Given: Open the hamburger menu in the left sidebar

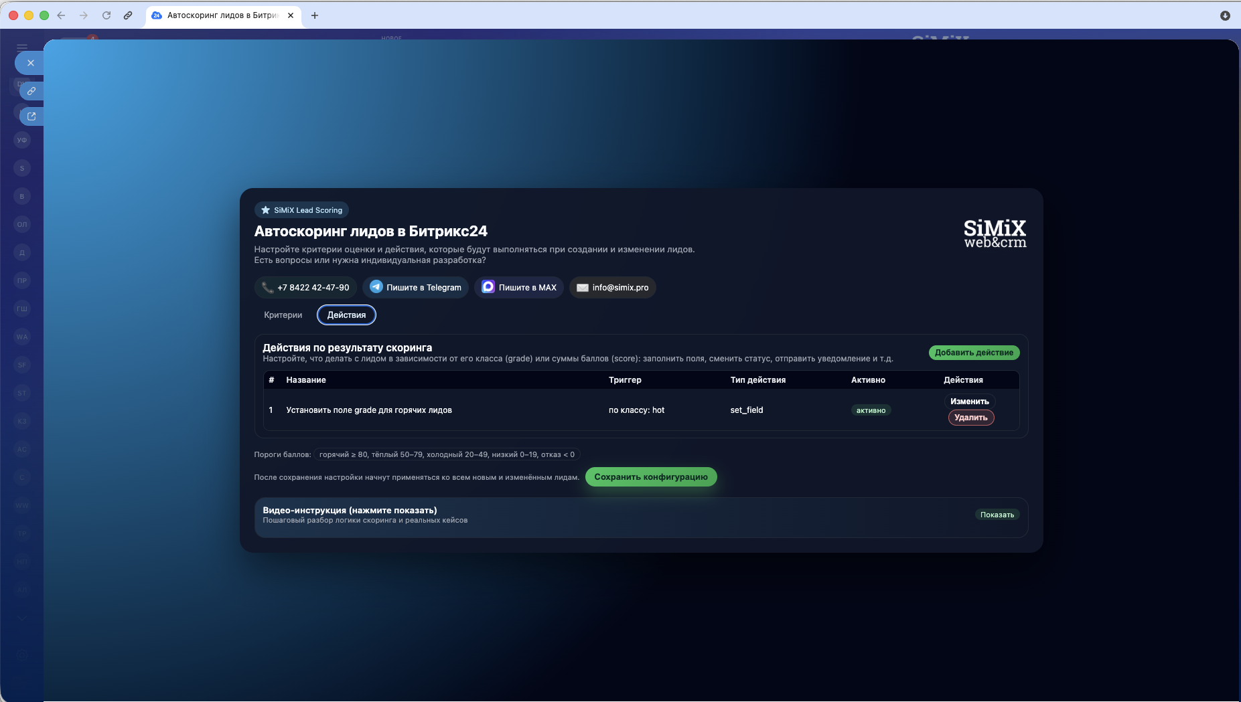Looking at the screenshot, I should click(22, 48).
